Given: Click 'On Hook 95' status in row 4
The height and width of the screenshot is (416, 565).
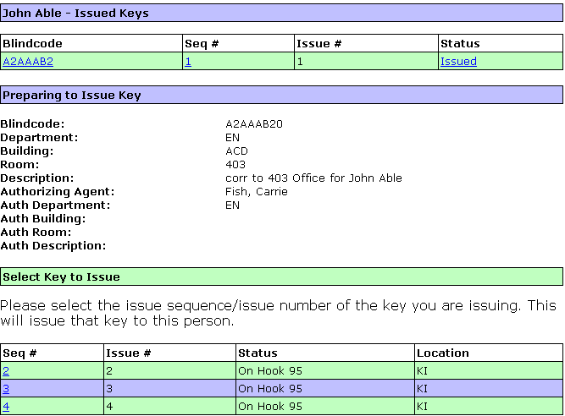Looking at the screenshot, I should tap(270, 407).
